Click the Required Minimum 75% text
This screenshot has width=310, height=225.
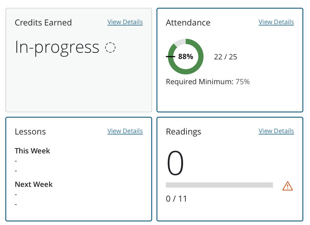click(208, 82)
